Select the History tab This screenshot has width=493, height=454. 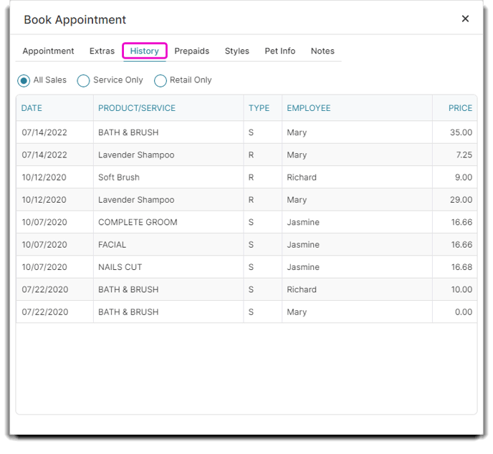(x=144, y=51)
